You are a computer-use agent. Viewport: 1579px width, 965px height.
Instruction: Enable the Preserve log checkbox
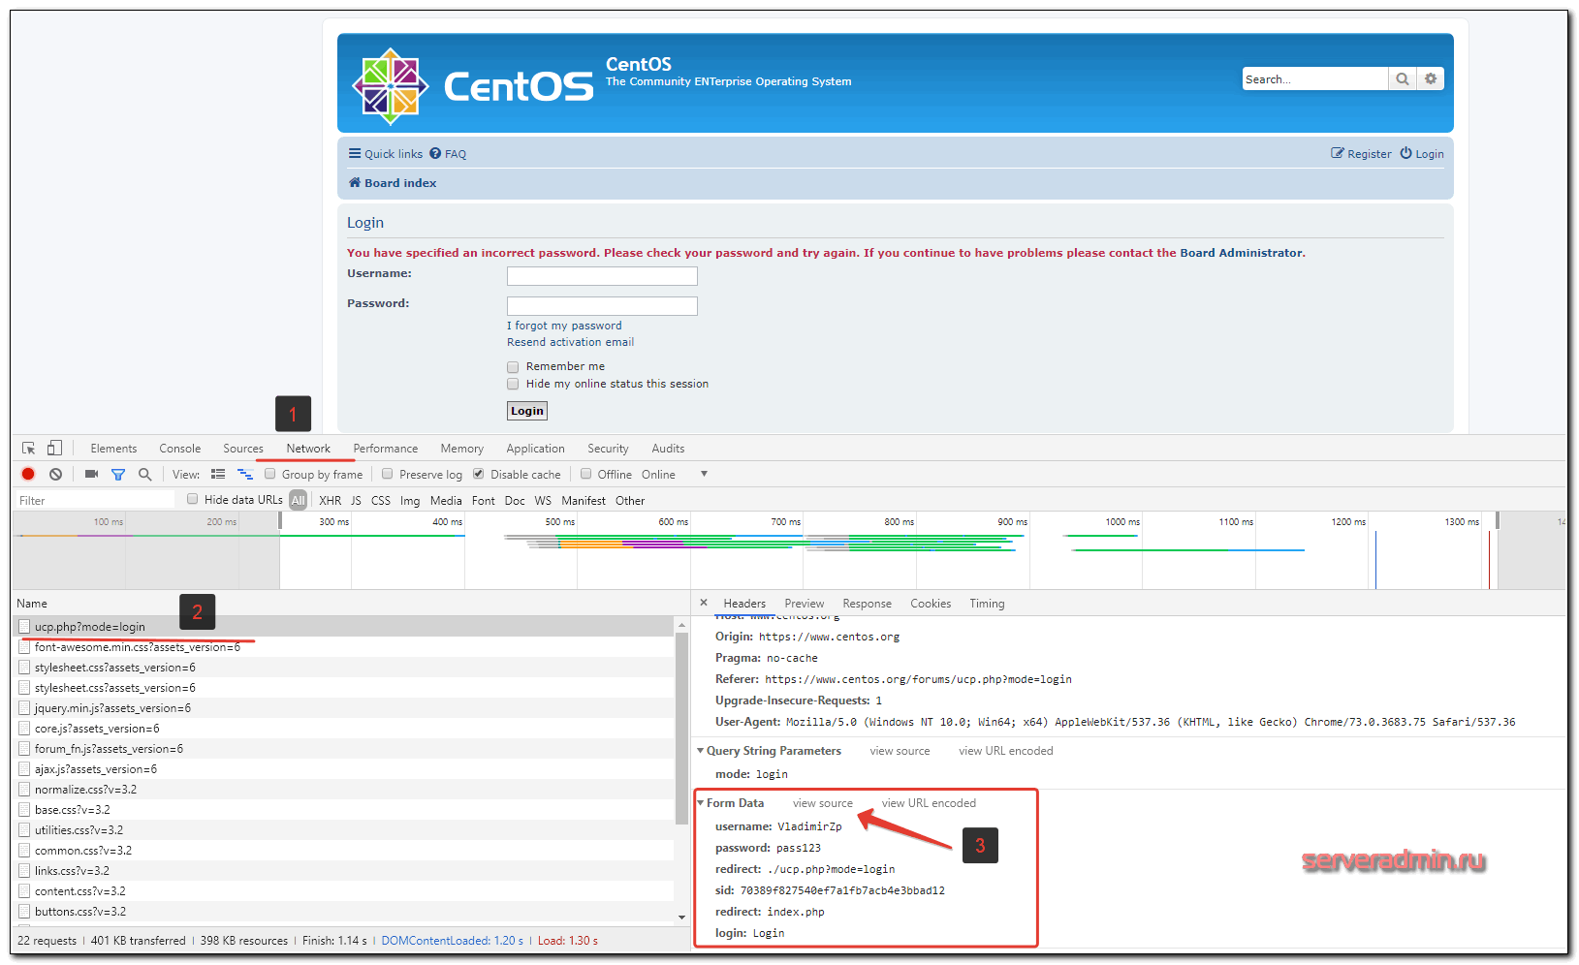click(388, 474)
